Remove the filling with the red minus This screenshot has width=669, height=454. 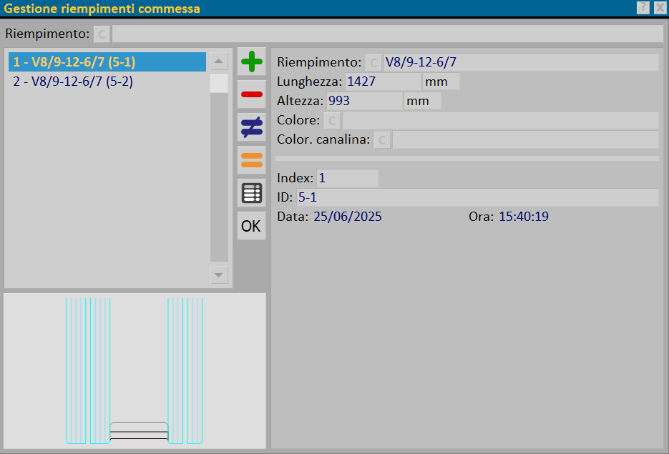coord(252,94)
